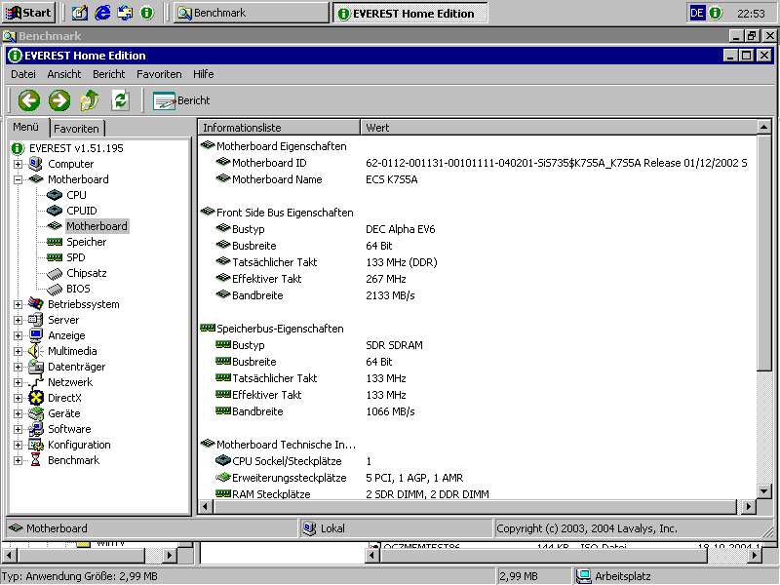Open the Bericht report toolbar button

click(181, 100)
